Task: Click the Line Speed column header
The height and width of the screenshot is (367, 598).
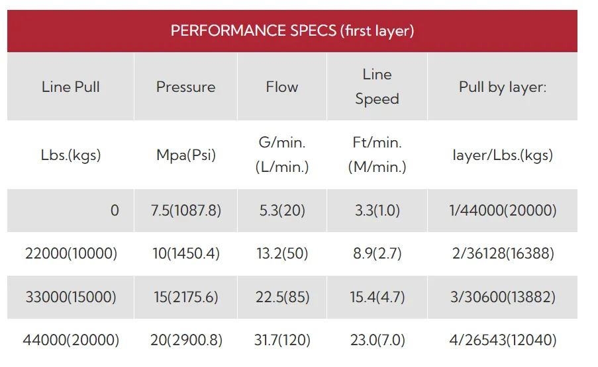Action: pyautogui.click(x=377, y=87)
